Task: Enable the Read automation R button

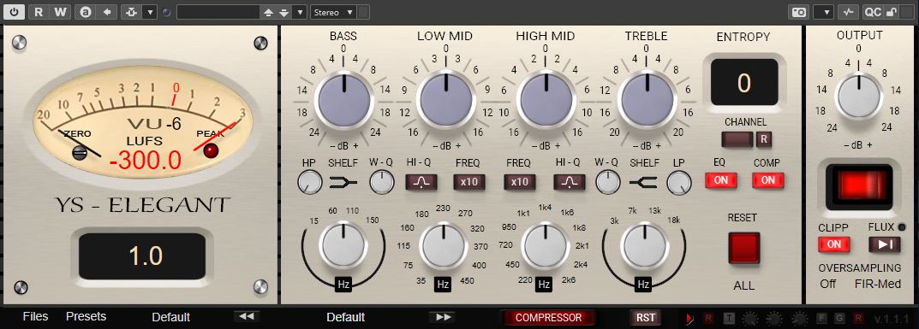Action: [x=38, y=12]
